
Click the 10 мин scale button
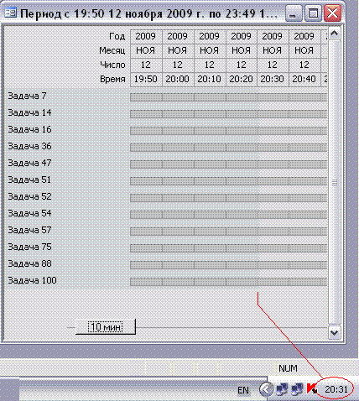click(x=106, y=326)
